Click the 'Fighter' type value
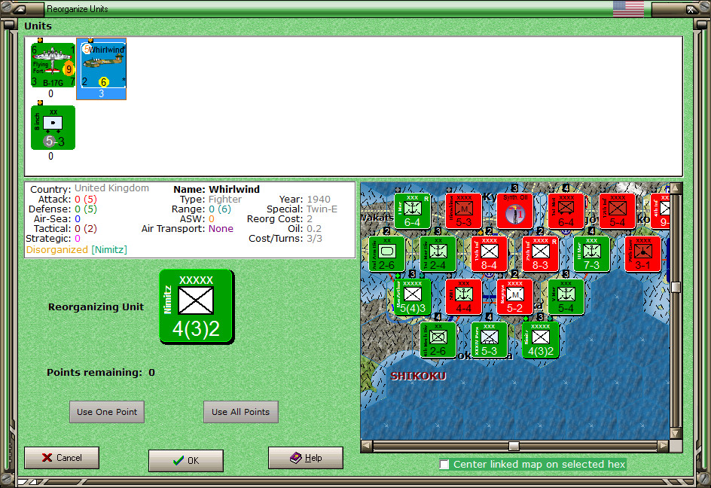Image resolution: width=711 pixels, height=488 pixels. (x=225, y=200)
